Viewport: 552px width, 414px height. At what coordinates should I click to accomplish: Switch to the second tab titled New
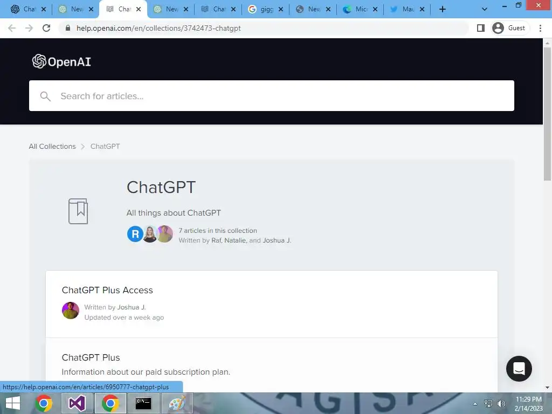(x=72, y=10)
